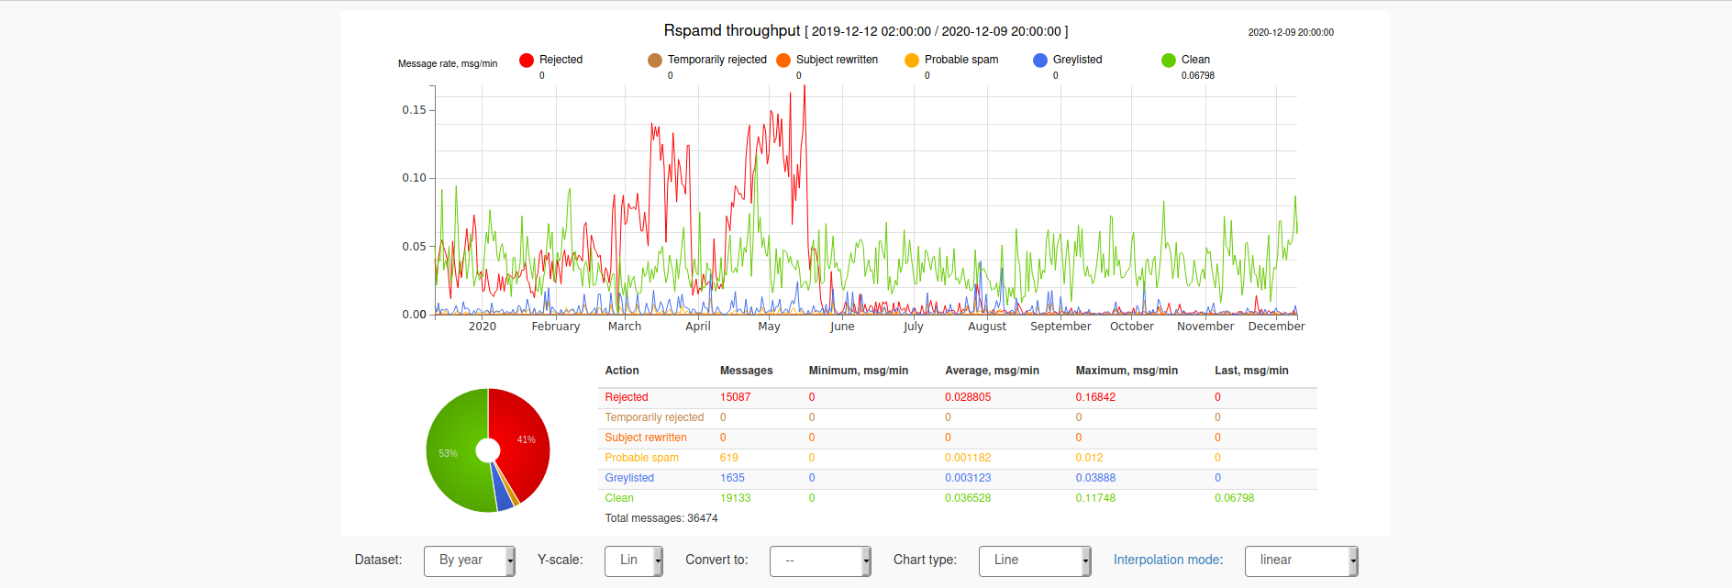Viewport: 1732px width, 588px height.
Task: Select the Rejected row in the table
Action: [x=958, y=397]
